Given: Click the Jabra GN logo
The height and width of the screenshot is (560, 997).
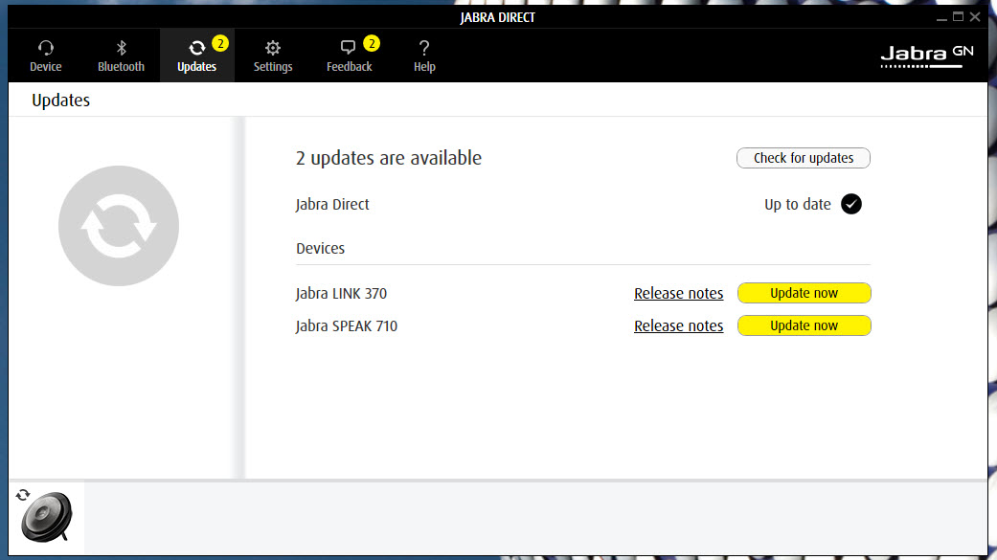Looking at the screenshot, I should pyautogui.click(x=926, y=56).
